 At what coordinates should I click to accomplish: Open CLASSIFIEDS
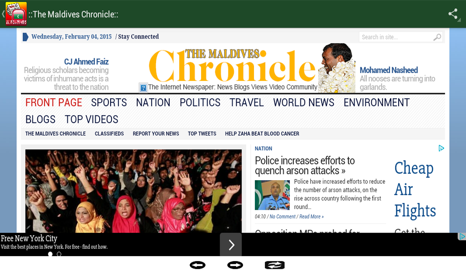click(x=109, y=134)
